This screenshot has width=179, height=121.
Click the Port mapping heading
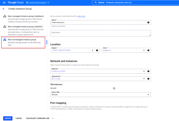click(58, 103)
